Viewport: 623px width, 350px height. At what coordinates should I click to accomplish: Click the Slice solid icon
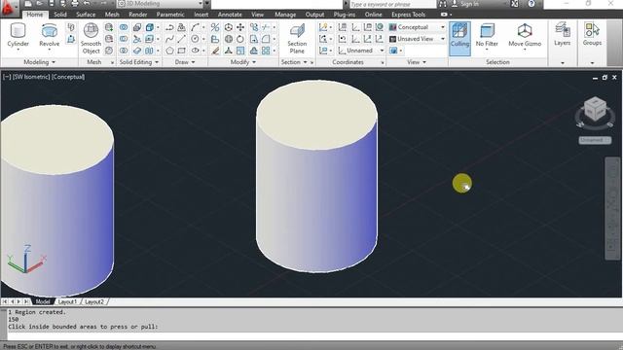coord(137,39)
